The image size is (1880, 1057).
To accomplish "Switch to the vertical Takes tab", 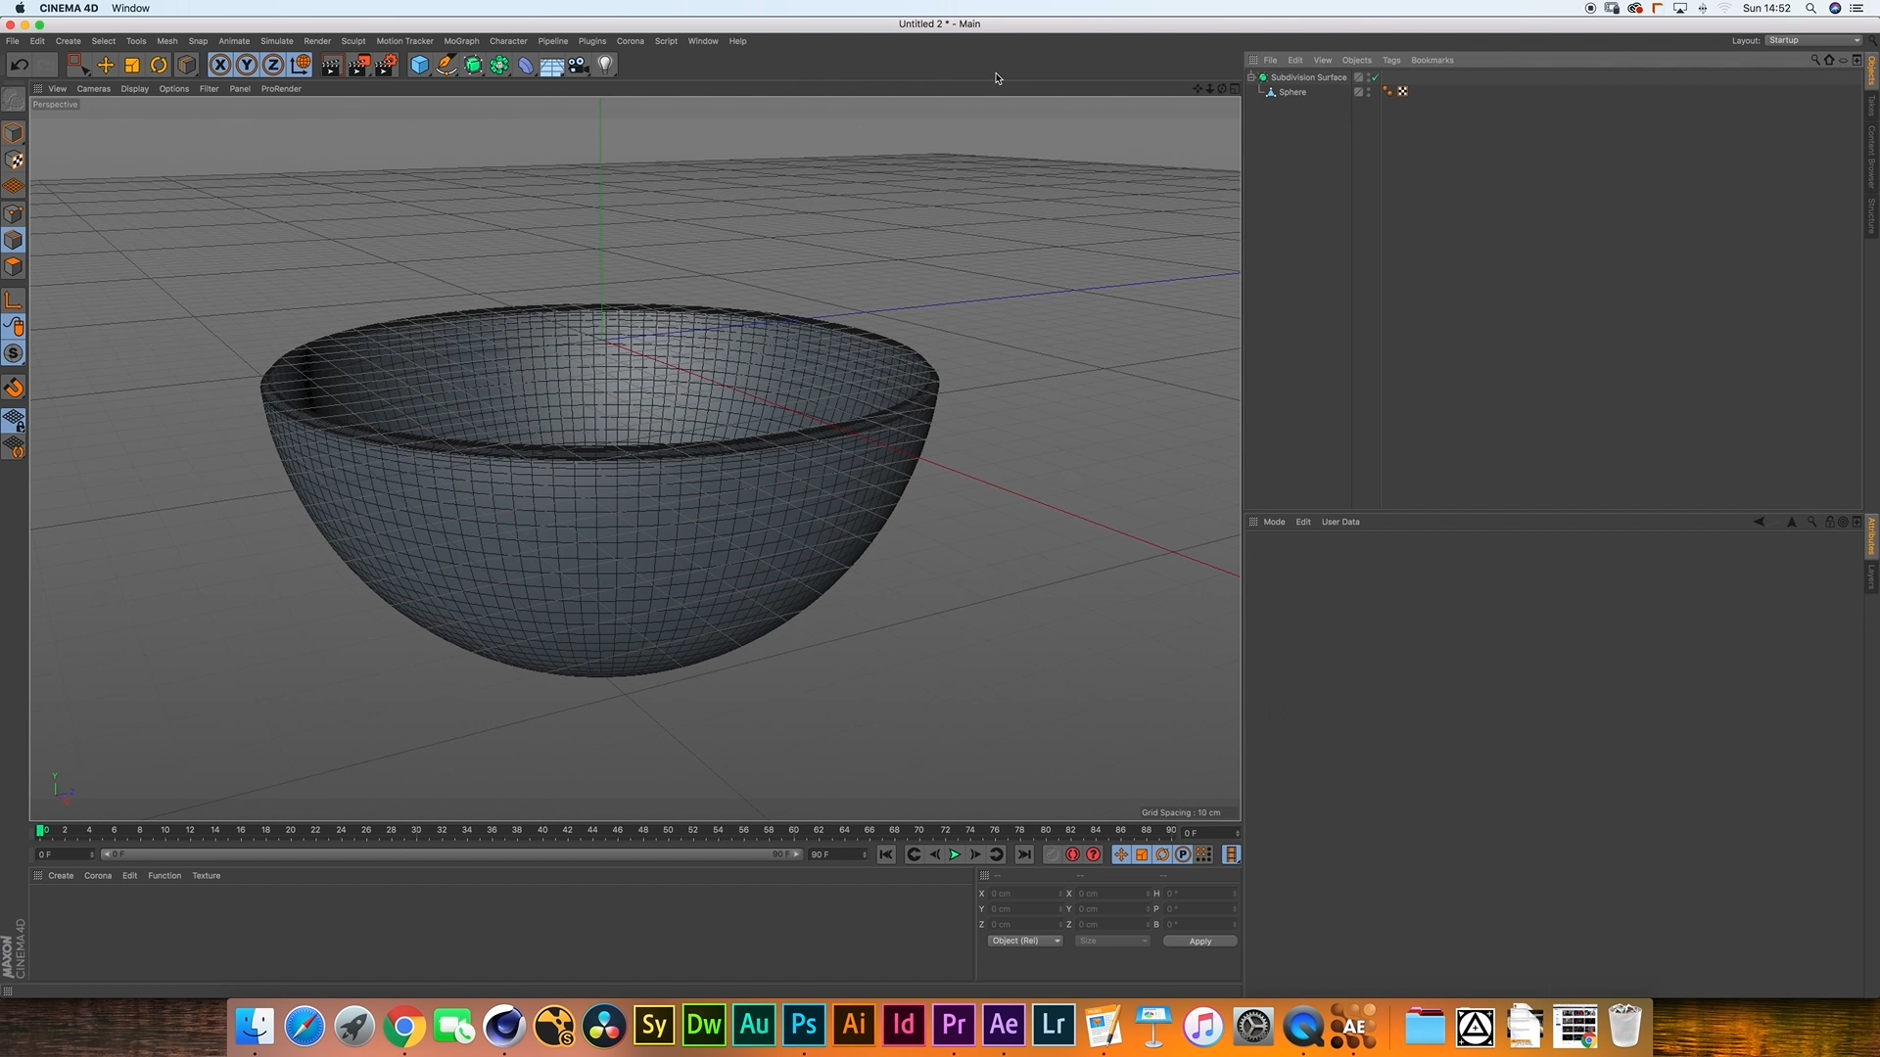I will tap(1870, 106).
